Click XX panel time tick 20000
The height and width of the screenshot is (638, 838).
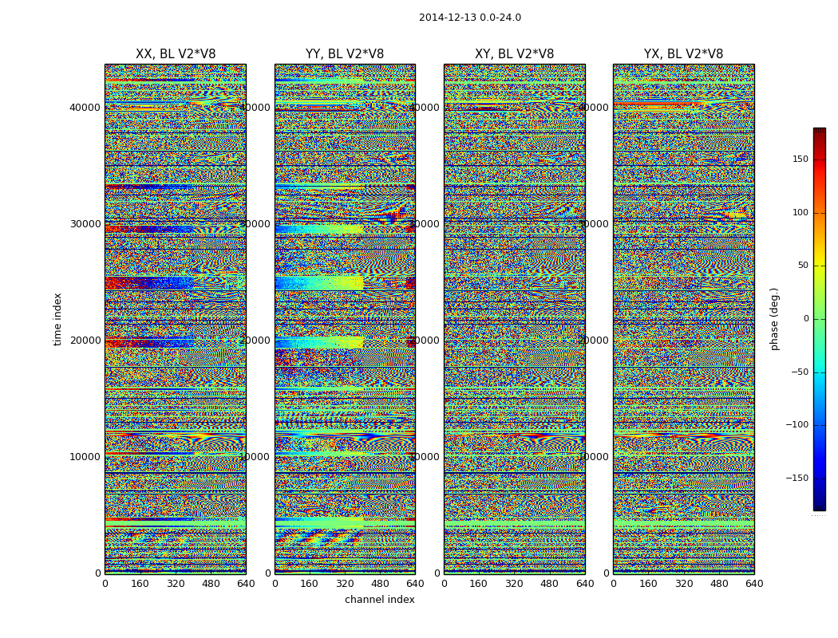pos(85,340)
